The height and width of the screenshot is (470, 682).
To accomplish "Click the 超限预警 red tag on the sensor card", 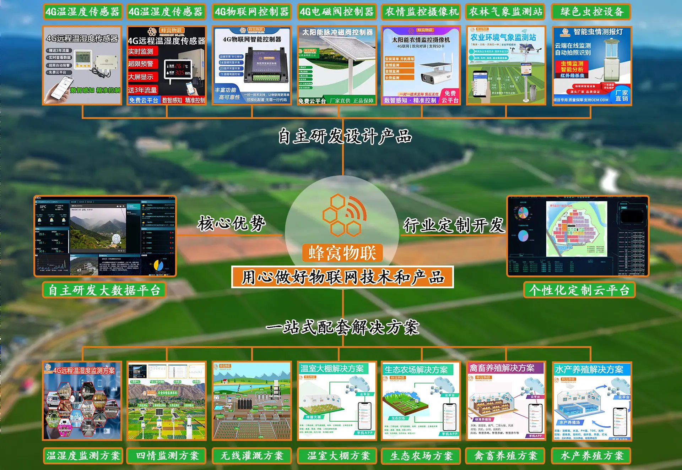I will 143,64.
